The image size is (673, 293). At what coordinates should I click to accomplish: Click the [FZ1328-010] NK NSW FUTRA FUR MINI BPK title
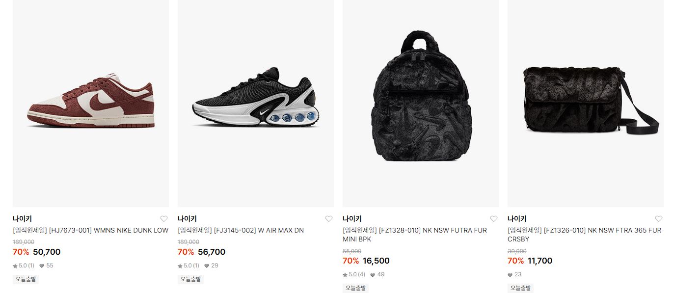[415, 235]
